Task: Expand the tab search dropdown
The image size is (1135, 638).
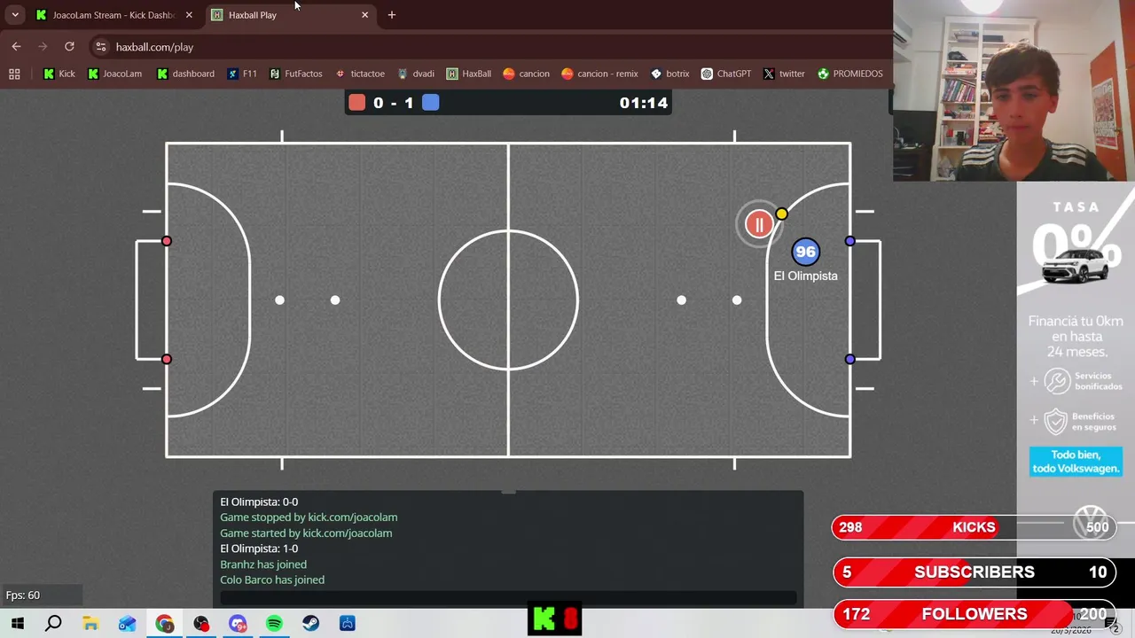Action: (15, 15)
